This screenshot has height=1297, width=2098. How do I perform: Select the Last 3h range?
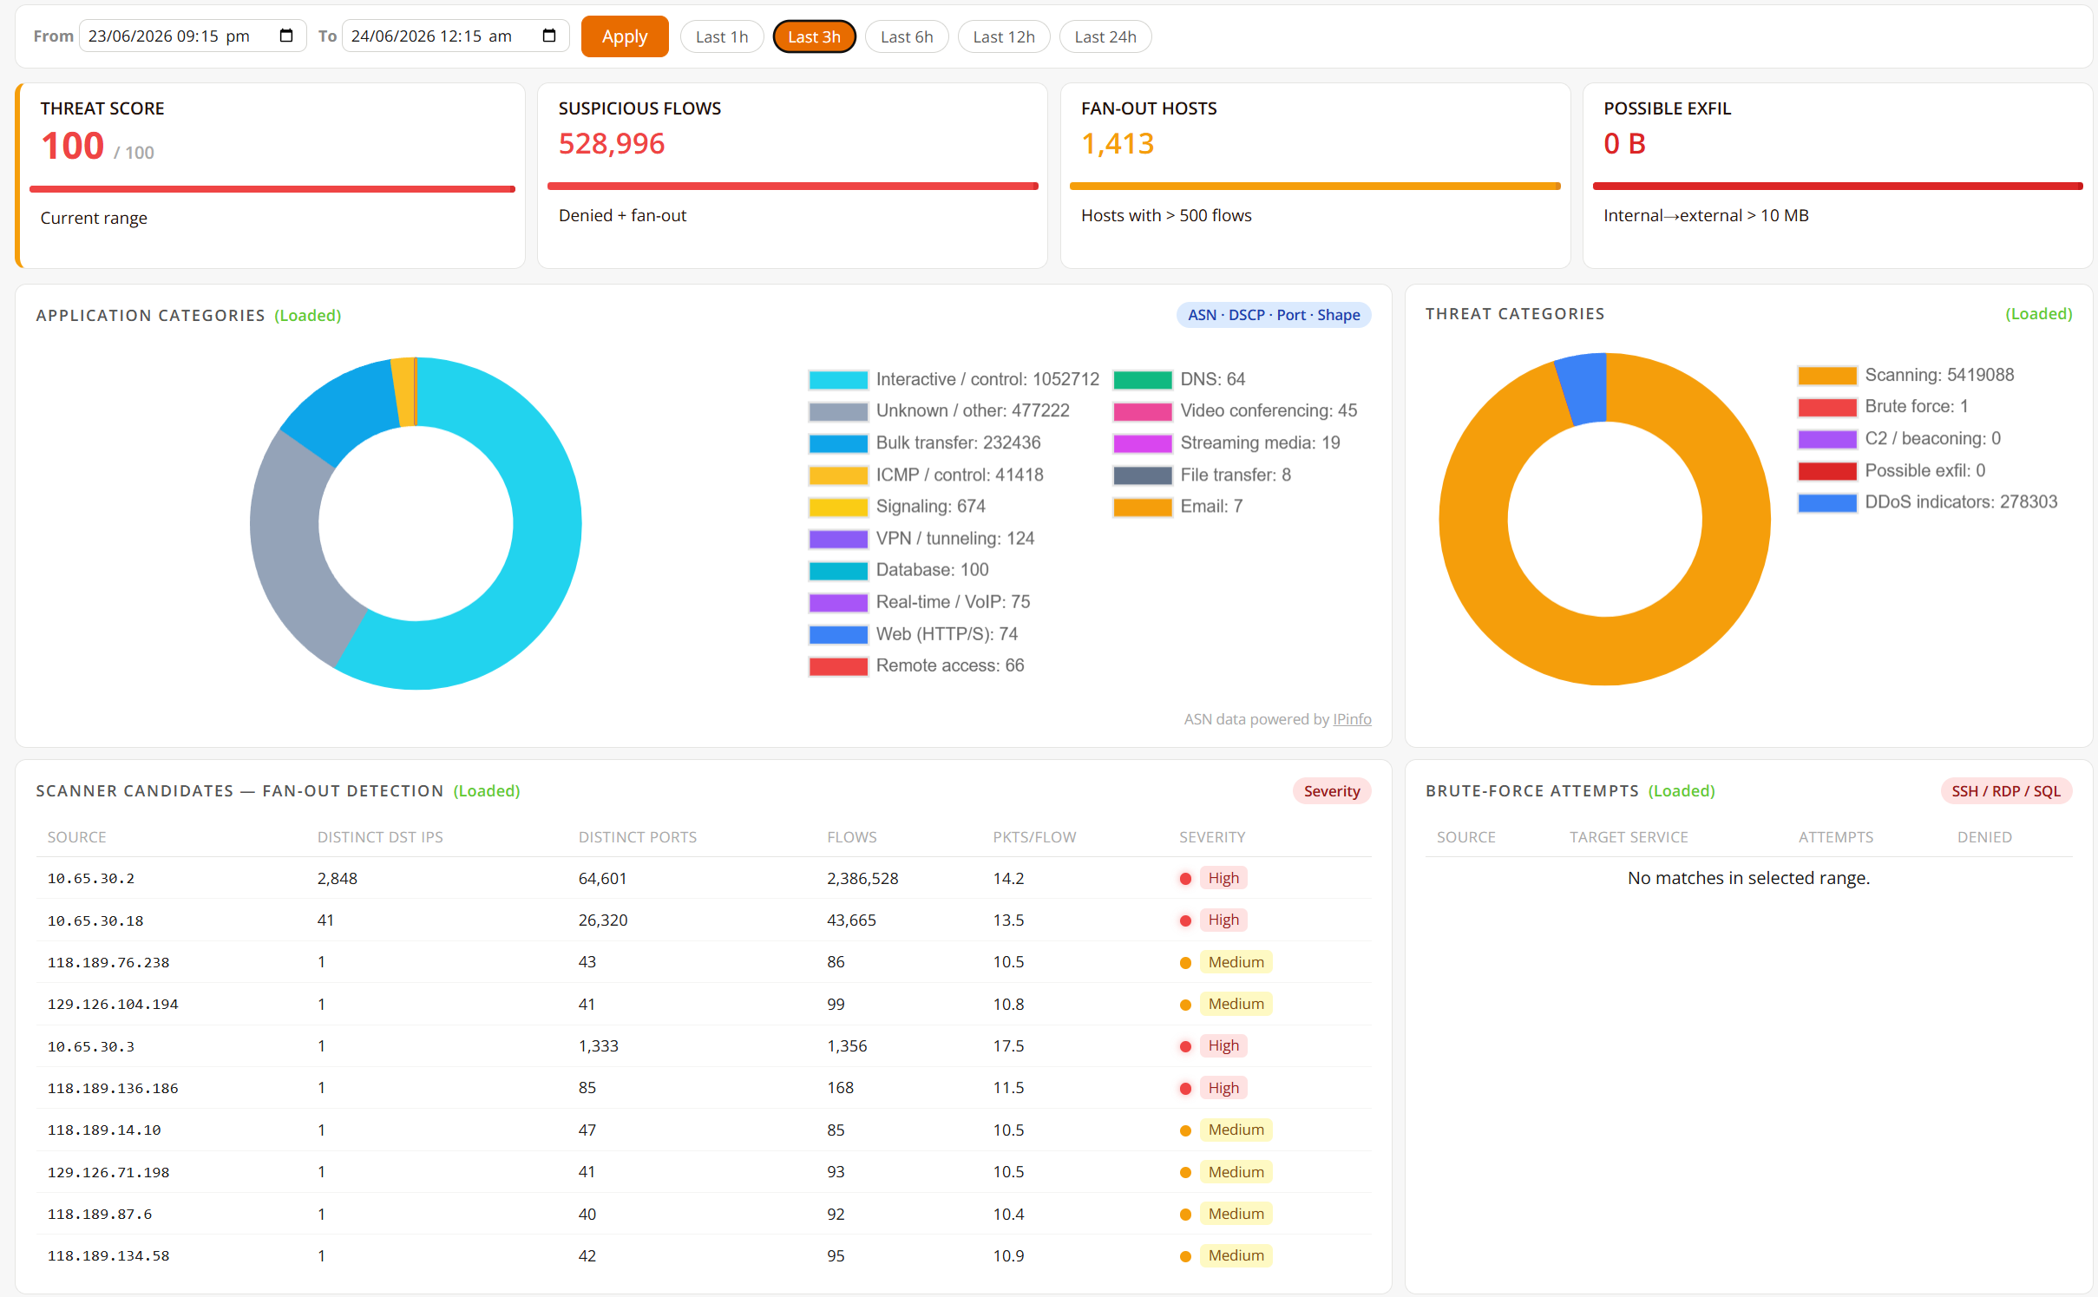[814, 36]
